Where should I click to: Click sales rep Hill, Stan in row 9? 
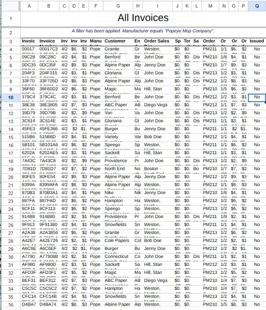coord(158,90)
